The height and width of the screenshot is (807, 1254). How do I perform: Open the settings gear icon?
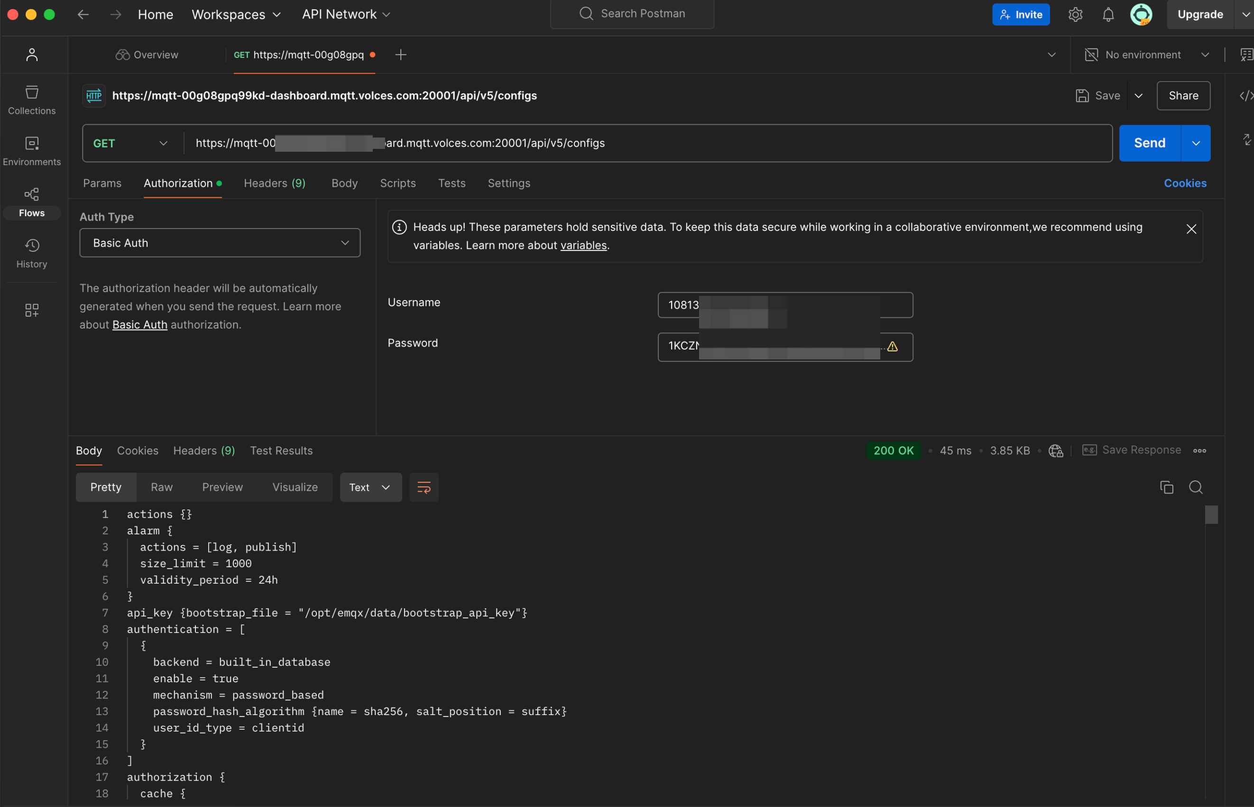pos(1075,14)
